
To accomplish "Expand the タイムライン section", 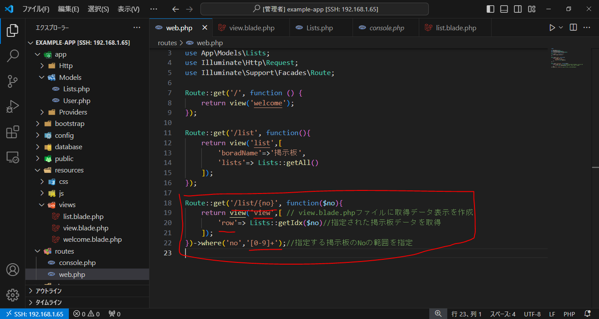I will (87, 302).
